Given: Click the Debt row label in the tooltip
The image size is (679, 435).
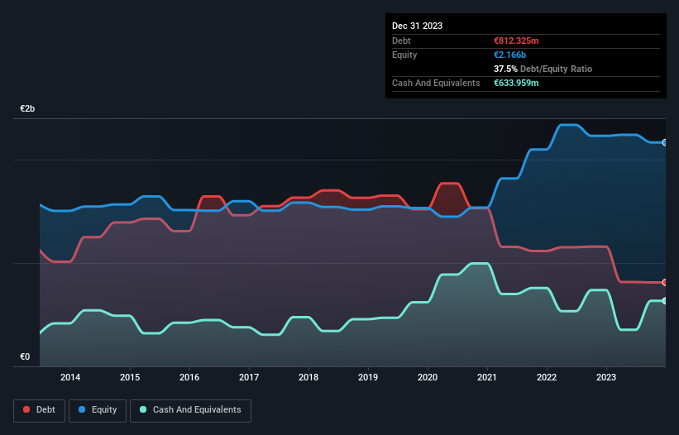Looking at the screenshot, I should coord(401,41).
